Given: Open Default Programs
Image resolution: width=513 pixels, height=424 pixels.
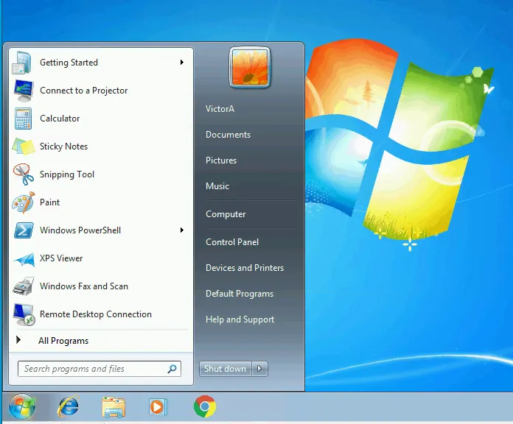Looking at the screenshot, I should 240,294.
